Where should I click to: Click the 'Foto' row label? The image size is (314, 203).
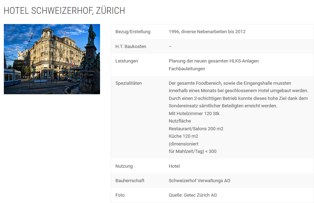[x=120, y=195]
